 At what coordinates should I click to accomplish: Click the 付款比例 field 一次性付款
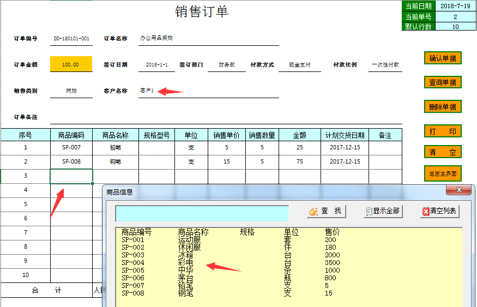(x=385, y=64)
